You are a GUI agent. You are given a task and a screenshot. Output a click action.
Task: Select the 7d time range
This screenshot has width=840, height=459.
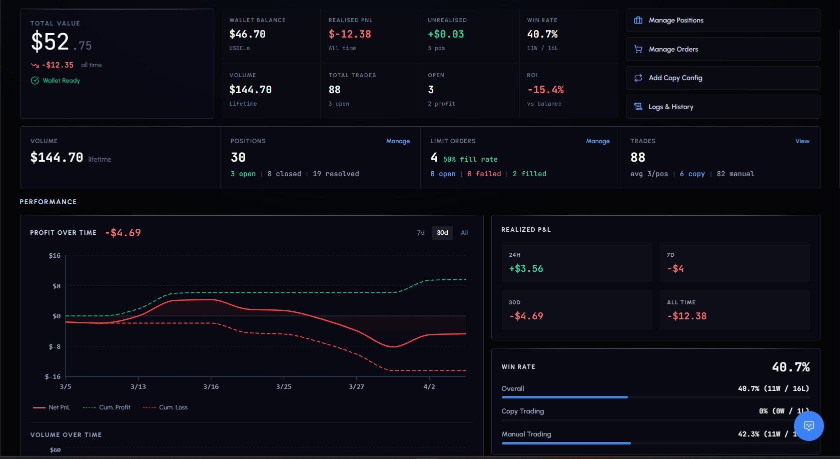(x=420, y=232)
